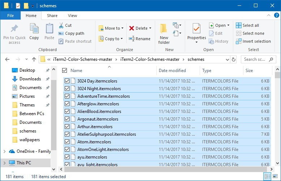Click the Copy path button

pos(74,33)
